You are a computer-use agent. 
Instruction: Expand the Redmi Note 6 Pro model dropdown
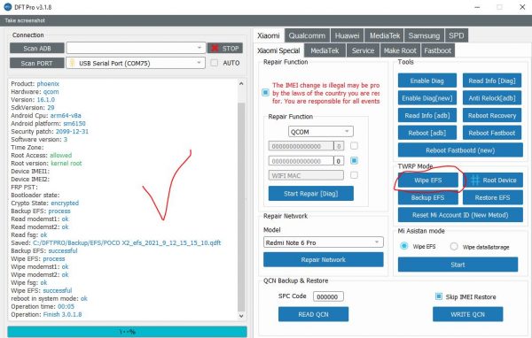tap(324, 242)
